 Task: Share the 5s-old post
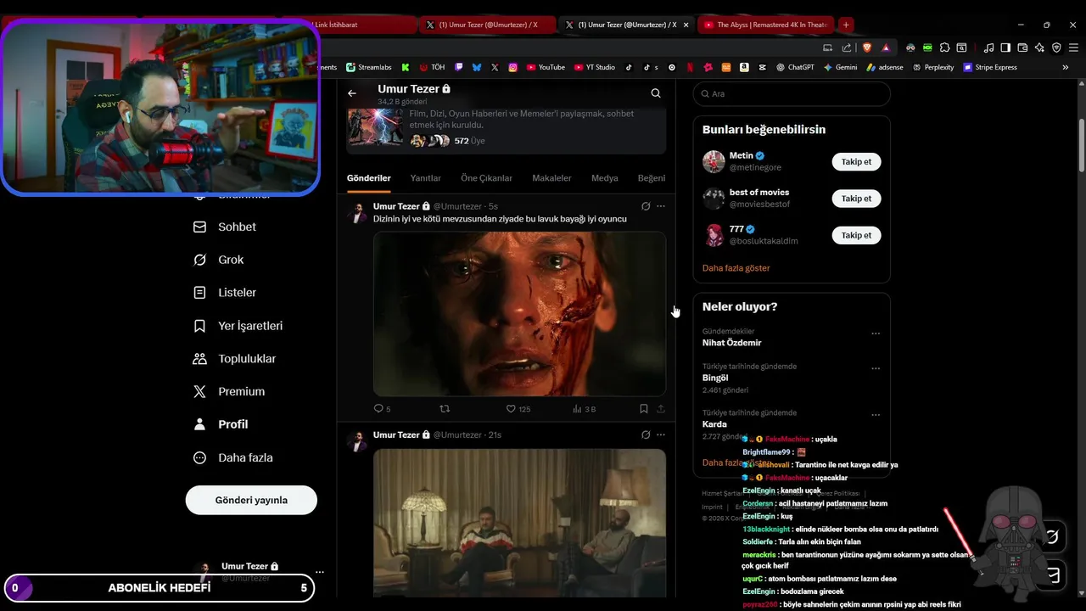[x=661, y=409]
